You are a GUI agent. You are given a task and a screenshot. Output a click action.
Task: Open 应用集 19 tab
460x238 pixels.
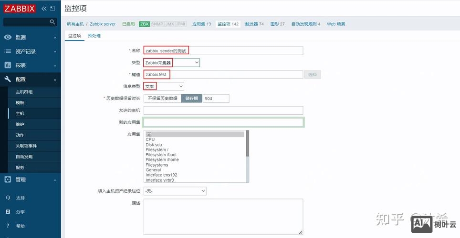201,24
